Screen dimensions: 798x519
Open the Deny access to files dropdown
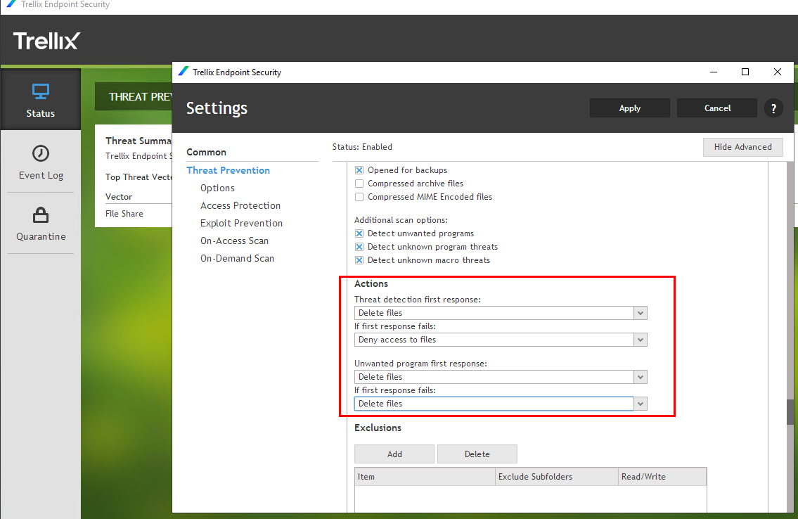tap(501, 340)
